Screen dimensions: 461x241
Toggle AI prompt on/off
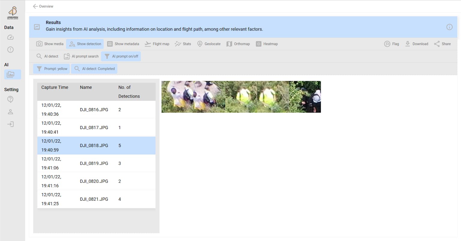(x=121, y=56)
